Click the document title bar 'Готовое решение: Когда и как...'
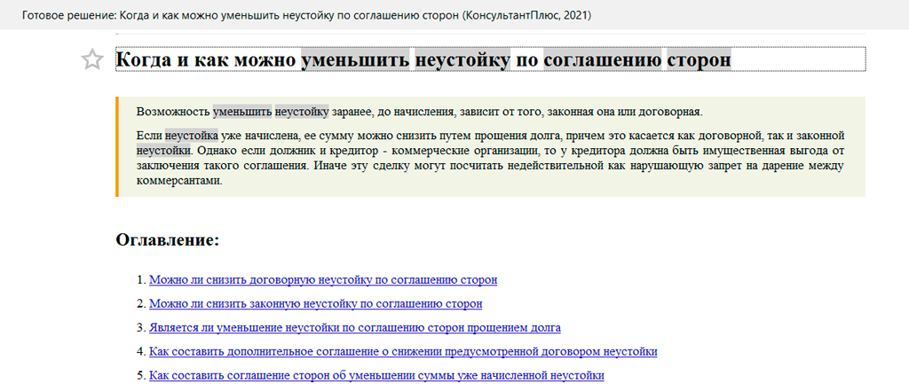 coord(306,14)
